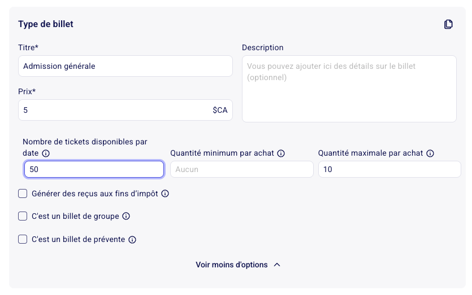Open info icon next to reçus aux fins d'impôt
This screenshot has width=472, height=295.
[x=165, y=194]
